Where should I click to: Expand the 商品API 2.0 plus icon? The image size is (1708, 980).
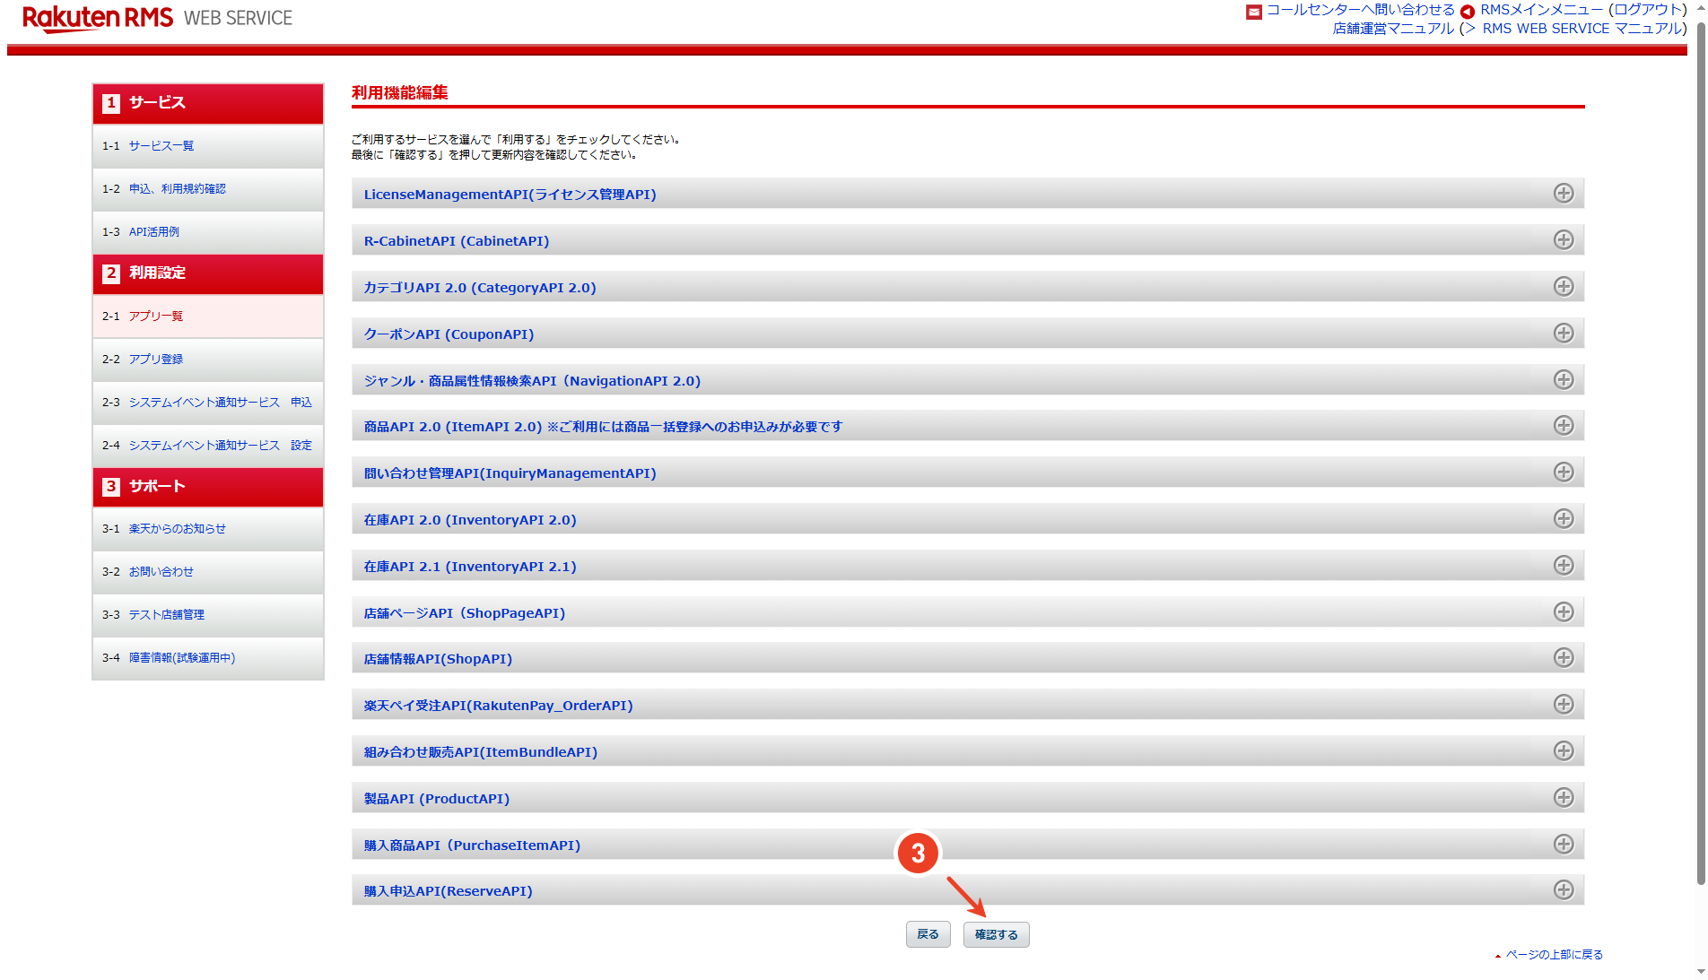(x=1564, y=426)
